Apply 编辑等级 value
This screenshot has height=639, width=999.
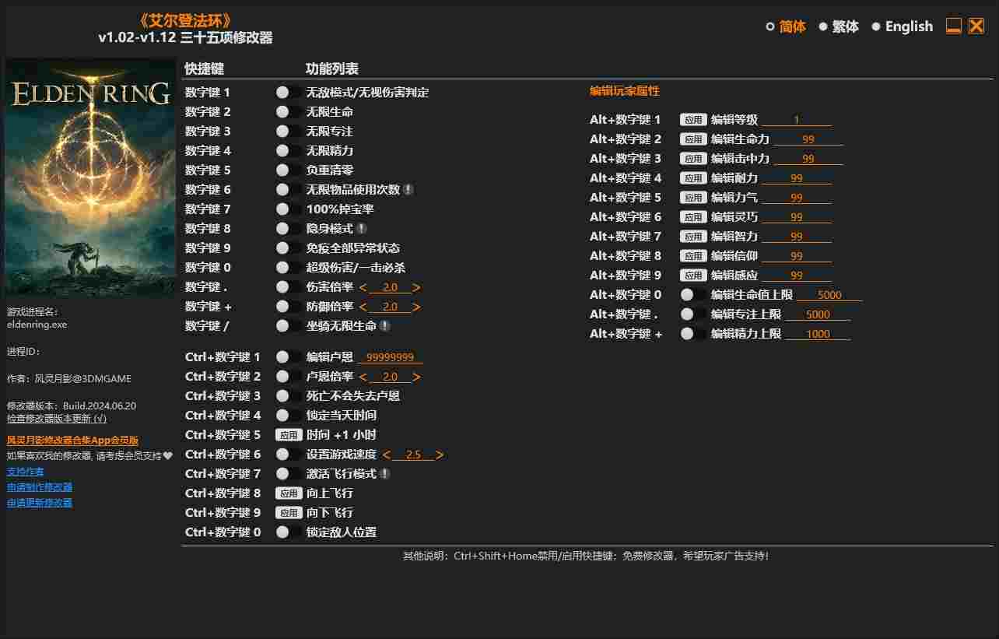(693, 120)
